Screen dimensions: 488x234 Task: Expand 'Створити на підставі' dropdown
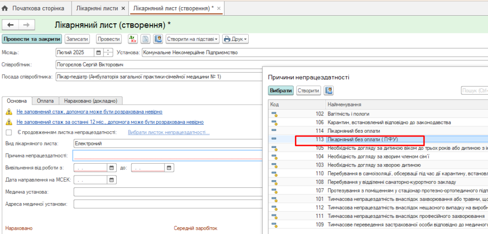click(193, 39)
